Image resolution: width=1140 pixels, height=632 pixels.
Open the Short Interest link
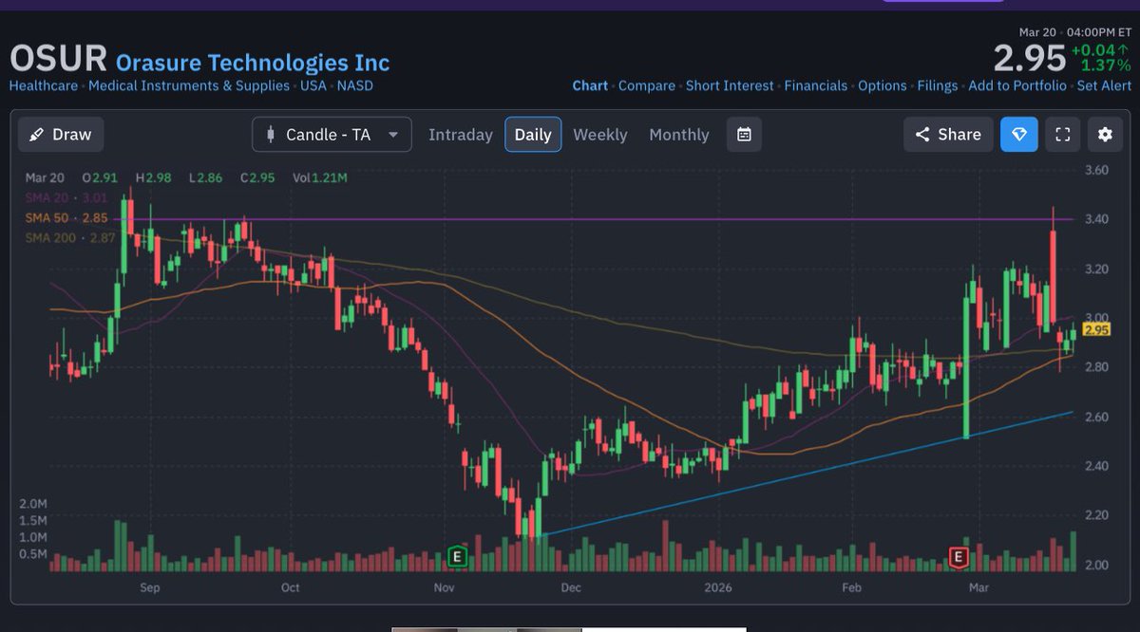click(x=730, y=85)
